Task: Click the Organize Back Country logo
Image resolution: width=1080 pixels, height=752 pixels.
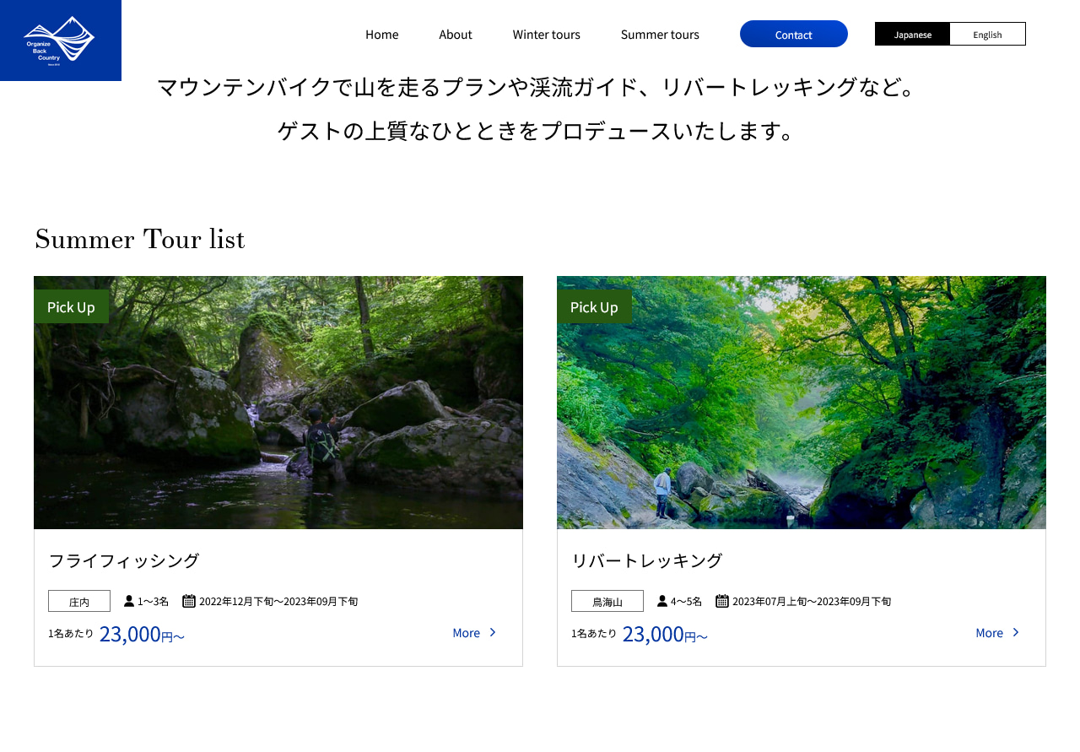Action: point(60,40)
